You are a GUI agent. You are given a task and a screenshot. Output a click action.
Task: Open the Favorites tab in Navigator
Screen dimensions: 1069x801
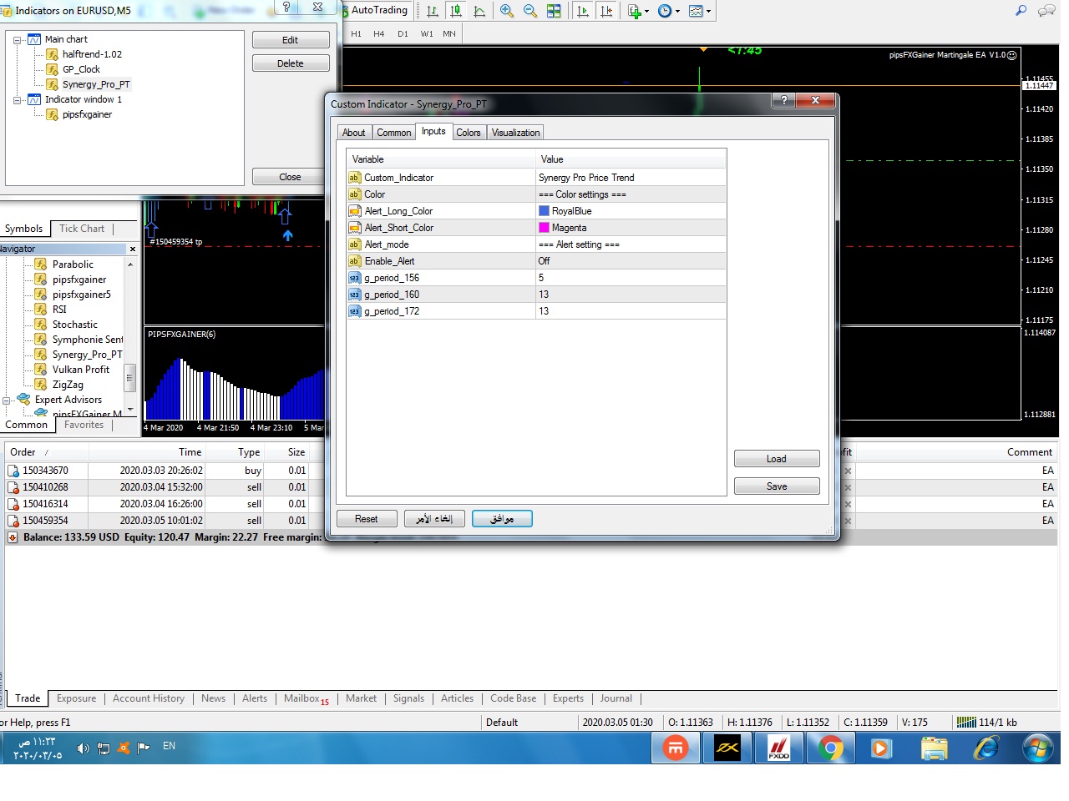84,425
